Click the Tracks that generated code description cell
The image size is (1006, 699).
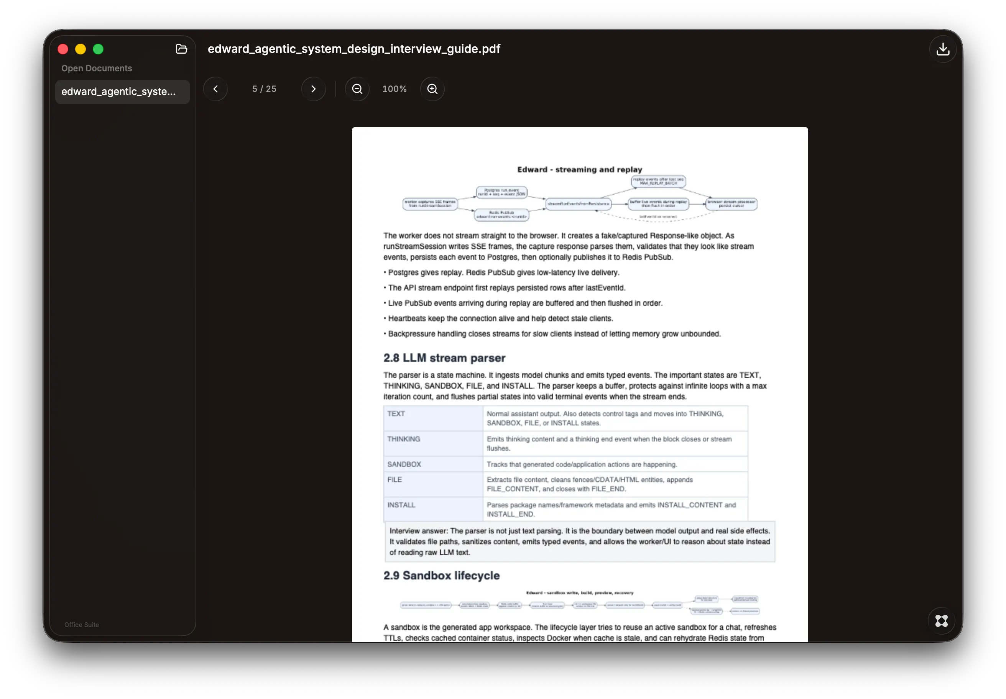click(x=615, y=464)
